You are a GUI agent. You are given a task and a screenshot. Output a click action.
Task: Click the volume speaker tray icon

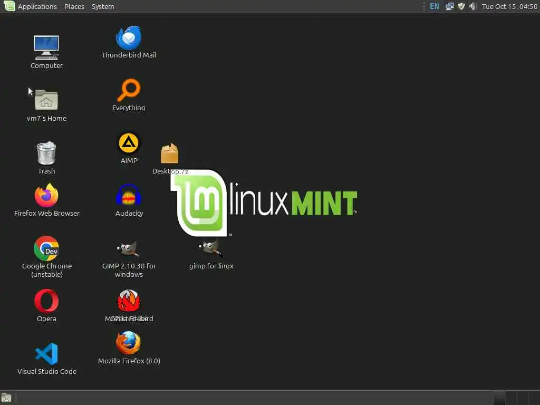(472, 6)
